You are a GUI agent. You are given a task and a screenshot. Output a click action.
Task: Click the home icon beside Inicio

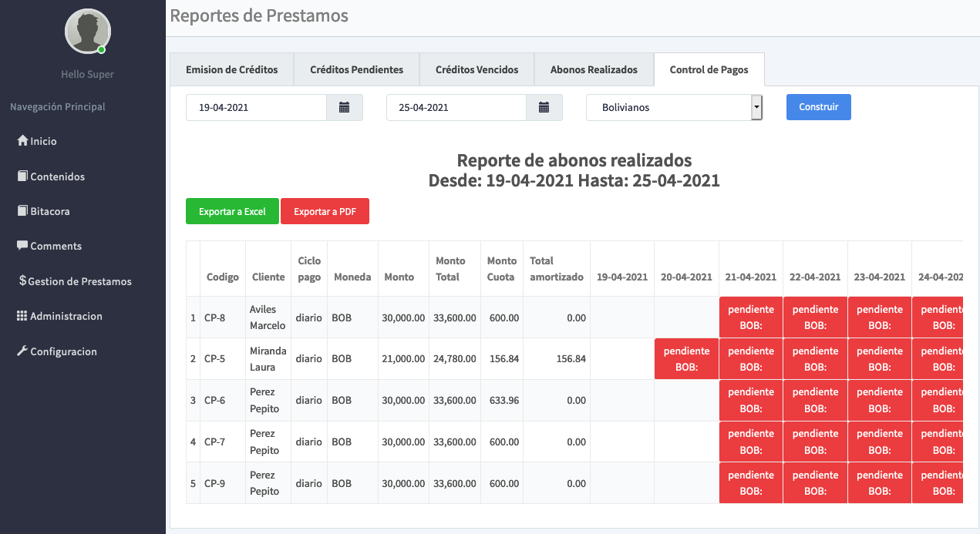[x=22, y=141]
